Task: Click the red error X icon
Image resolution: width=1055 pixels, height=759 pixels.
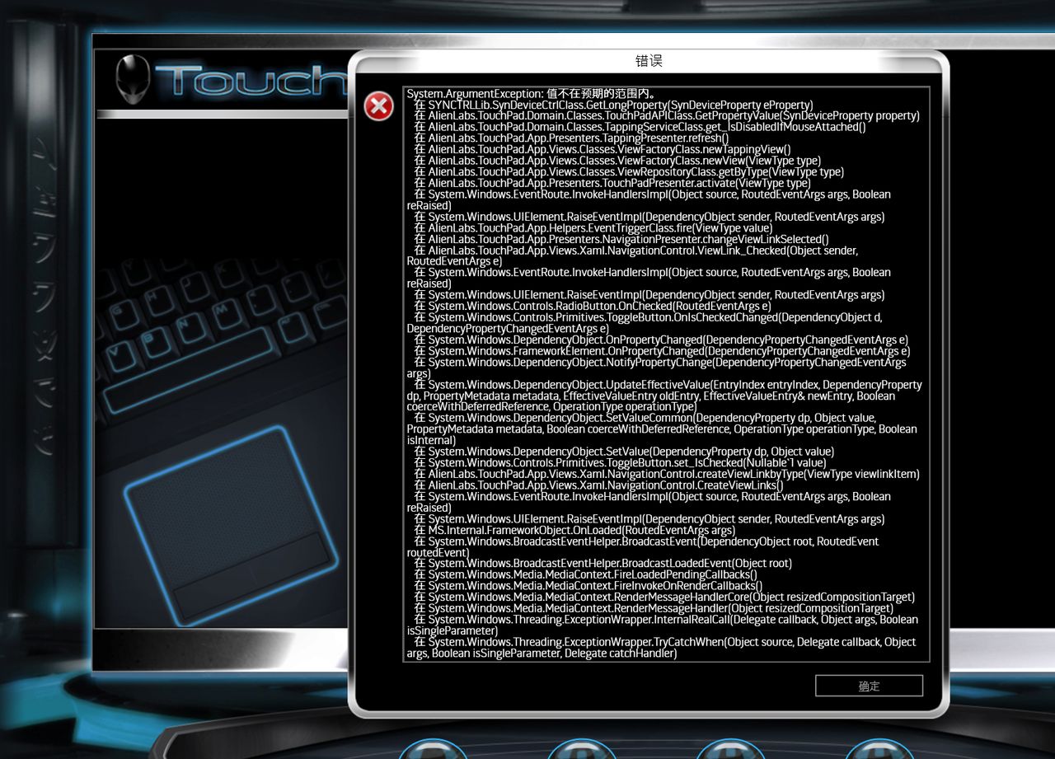Action: click(379, 105)
